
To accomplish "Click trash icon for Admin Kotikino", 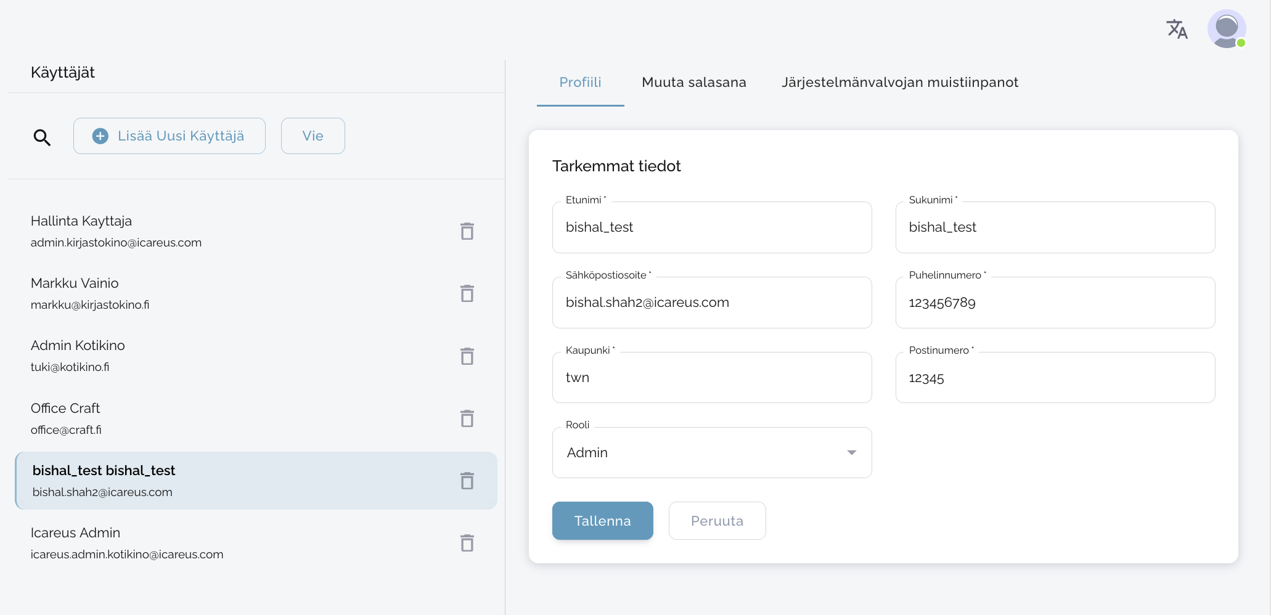I will tap(467, 356).
